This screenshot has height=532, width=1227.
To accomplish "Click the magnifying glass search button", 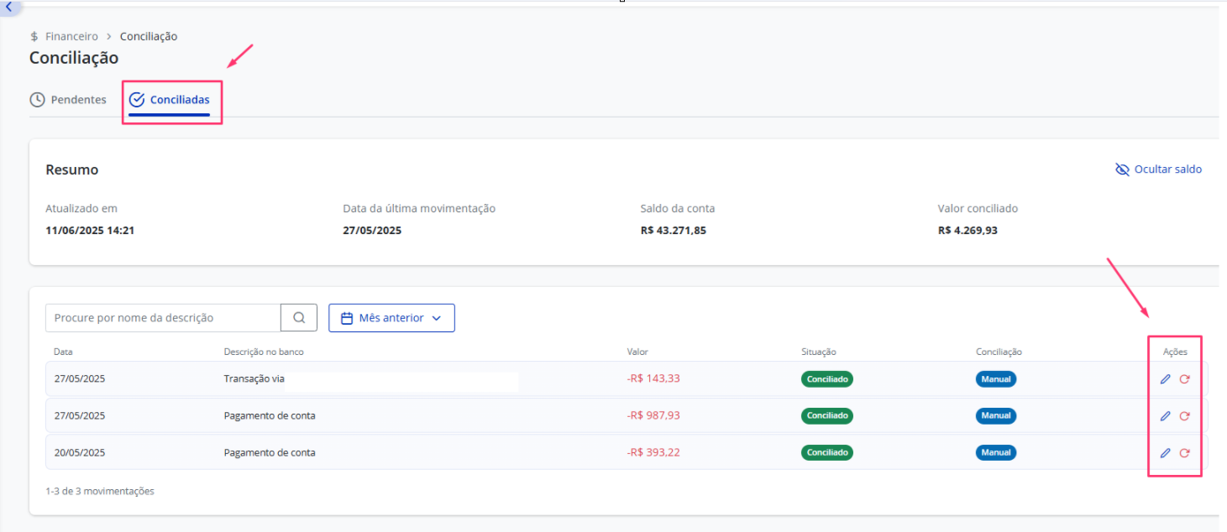I will (299, 318).
